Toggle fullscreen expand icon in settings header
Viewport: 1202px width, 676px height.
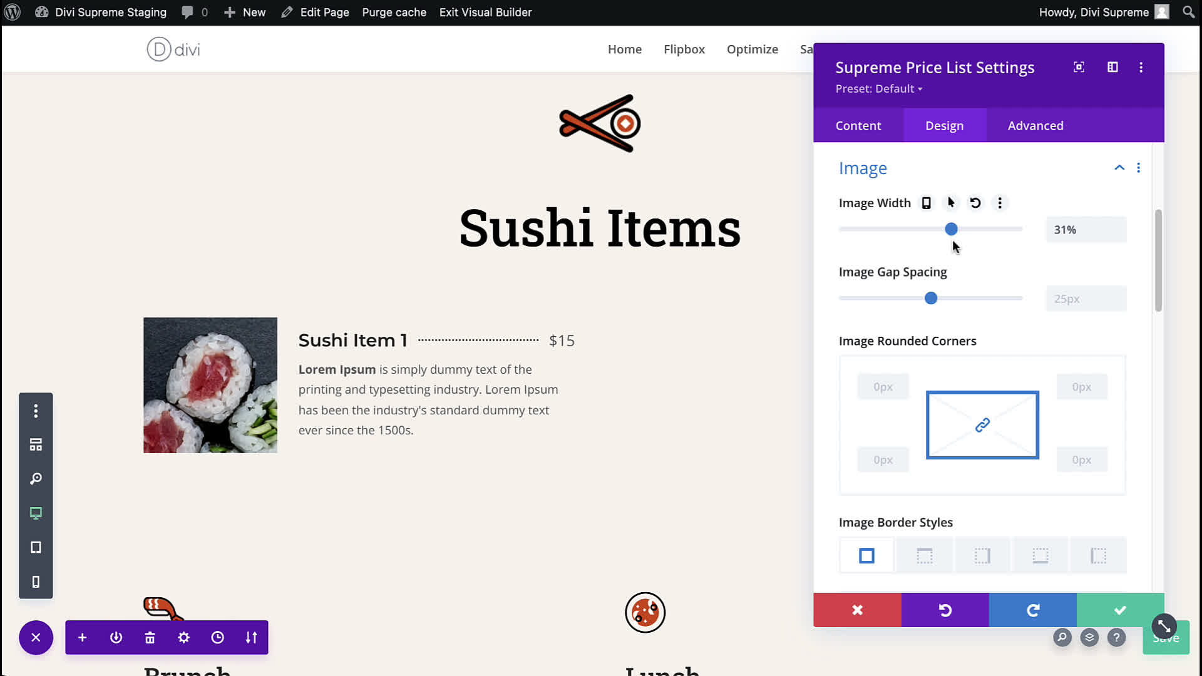click(x=1079, y=67)
